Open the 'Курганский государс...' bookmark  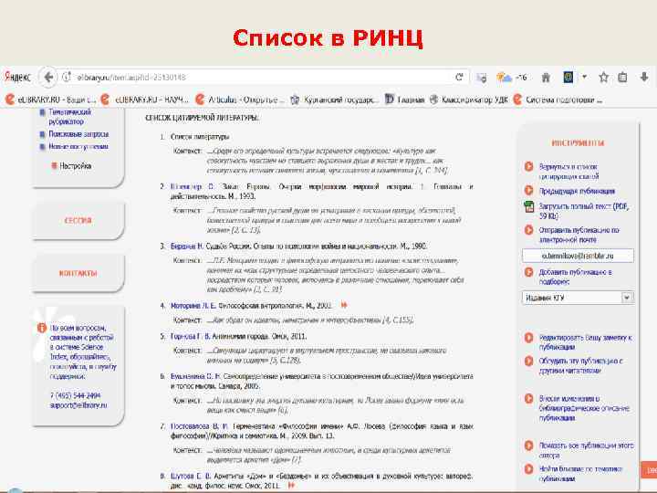click(x=334, y=100)
